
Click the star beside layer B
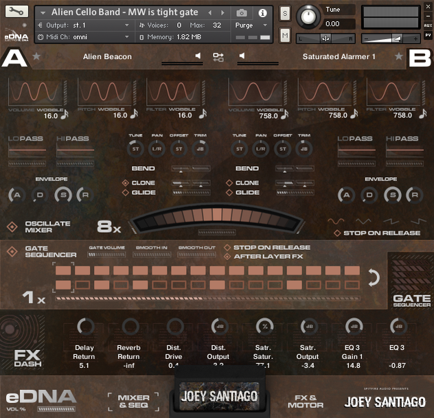(x=398, y=56)
